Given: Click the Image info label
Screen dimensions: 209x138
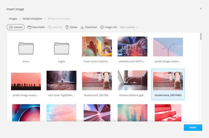Looking at the screenshot, I should click(111, 27).
